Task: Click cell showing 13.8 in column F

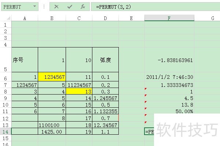Action: click(169, 105)
